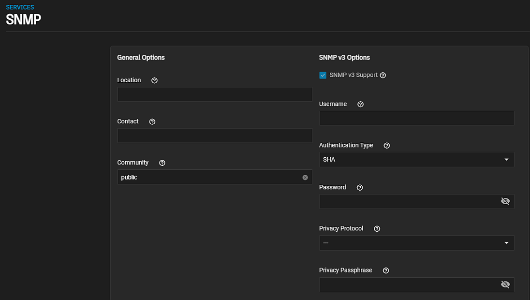Viewport: 530px width, 300px height.
Task: Open the help tooltip for Password
Action: coord(359,187)
